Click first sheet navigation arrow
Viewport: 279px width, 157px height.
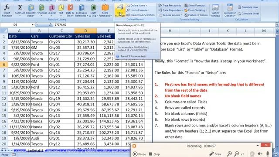(2, 150)
